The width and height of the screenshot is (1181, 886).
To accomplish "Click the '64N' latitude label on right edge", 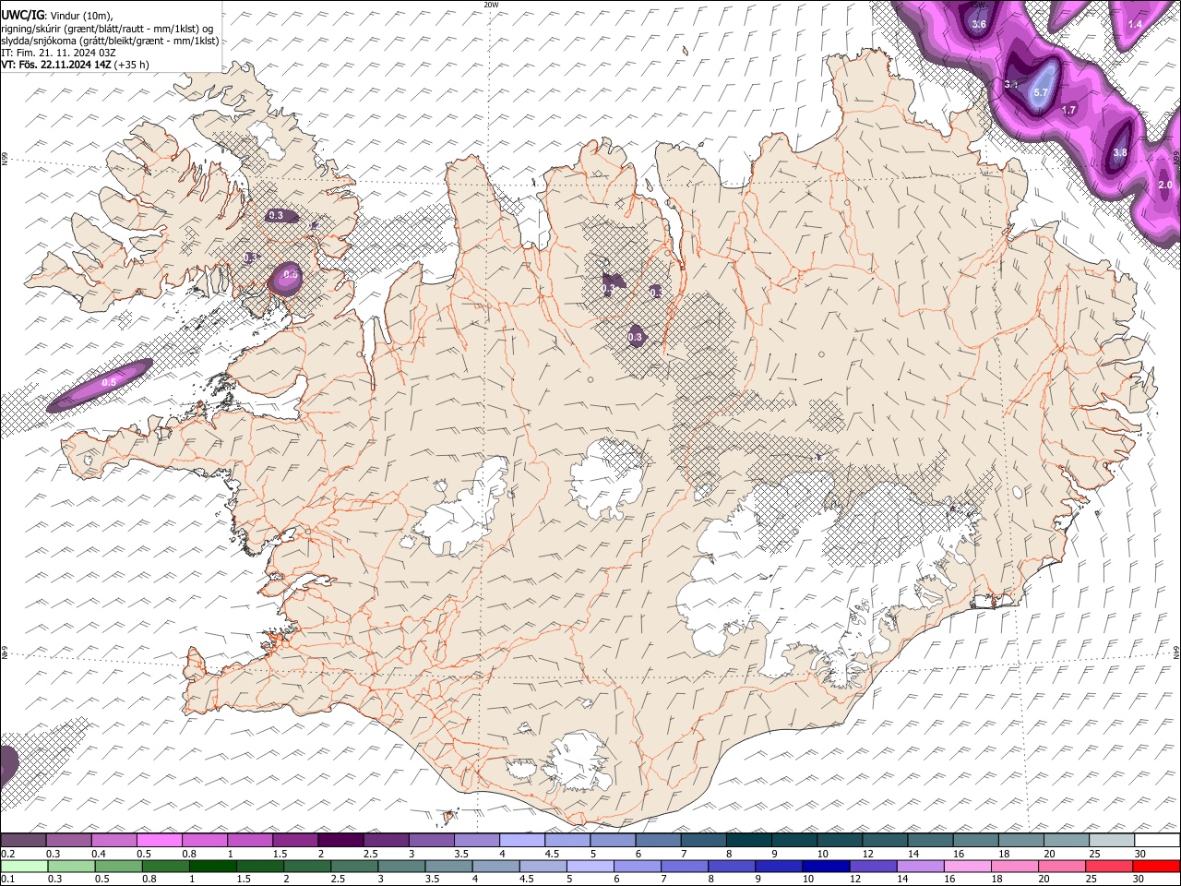I will click(1176, 651).
